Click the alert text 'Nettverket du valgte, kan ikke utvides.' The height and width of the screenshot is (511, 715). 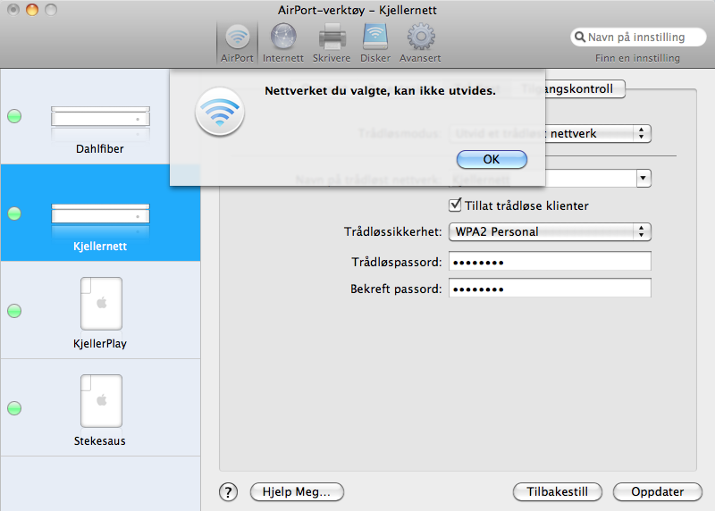click(x=380, y=91)
